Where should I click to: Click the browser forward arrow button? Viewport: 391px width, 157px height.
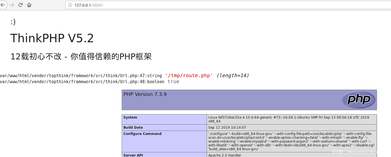(11, 5)
